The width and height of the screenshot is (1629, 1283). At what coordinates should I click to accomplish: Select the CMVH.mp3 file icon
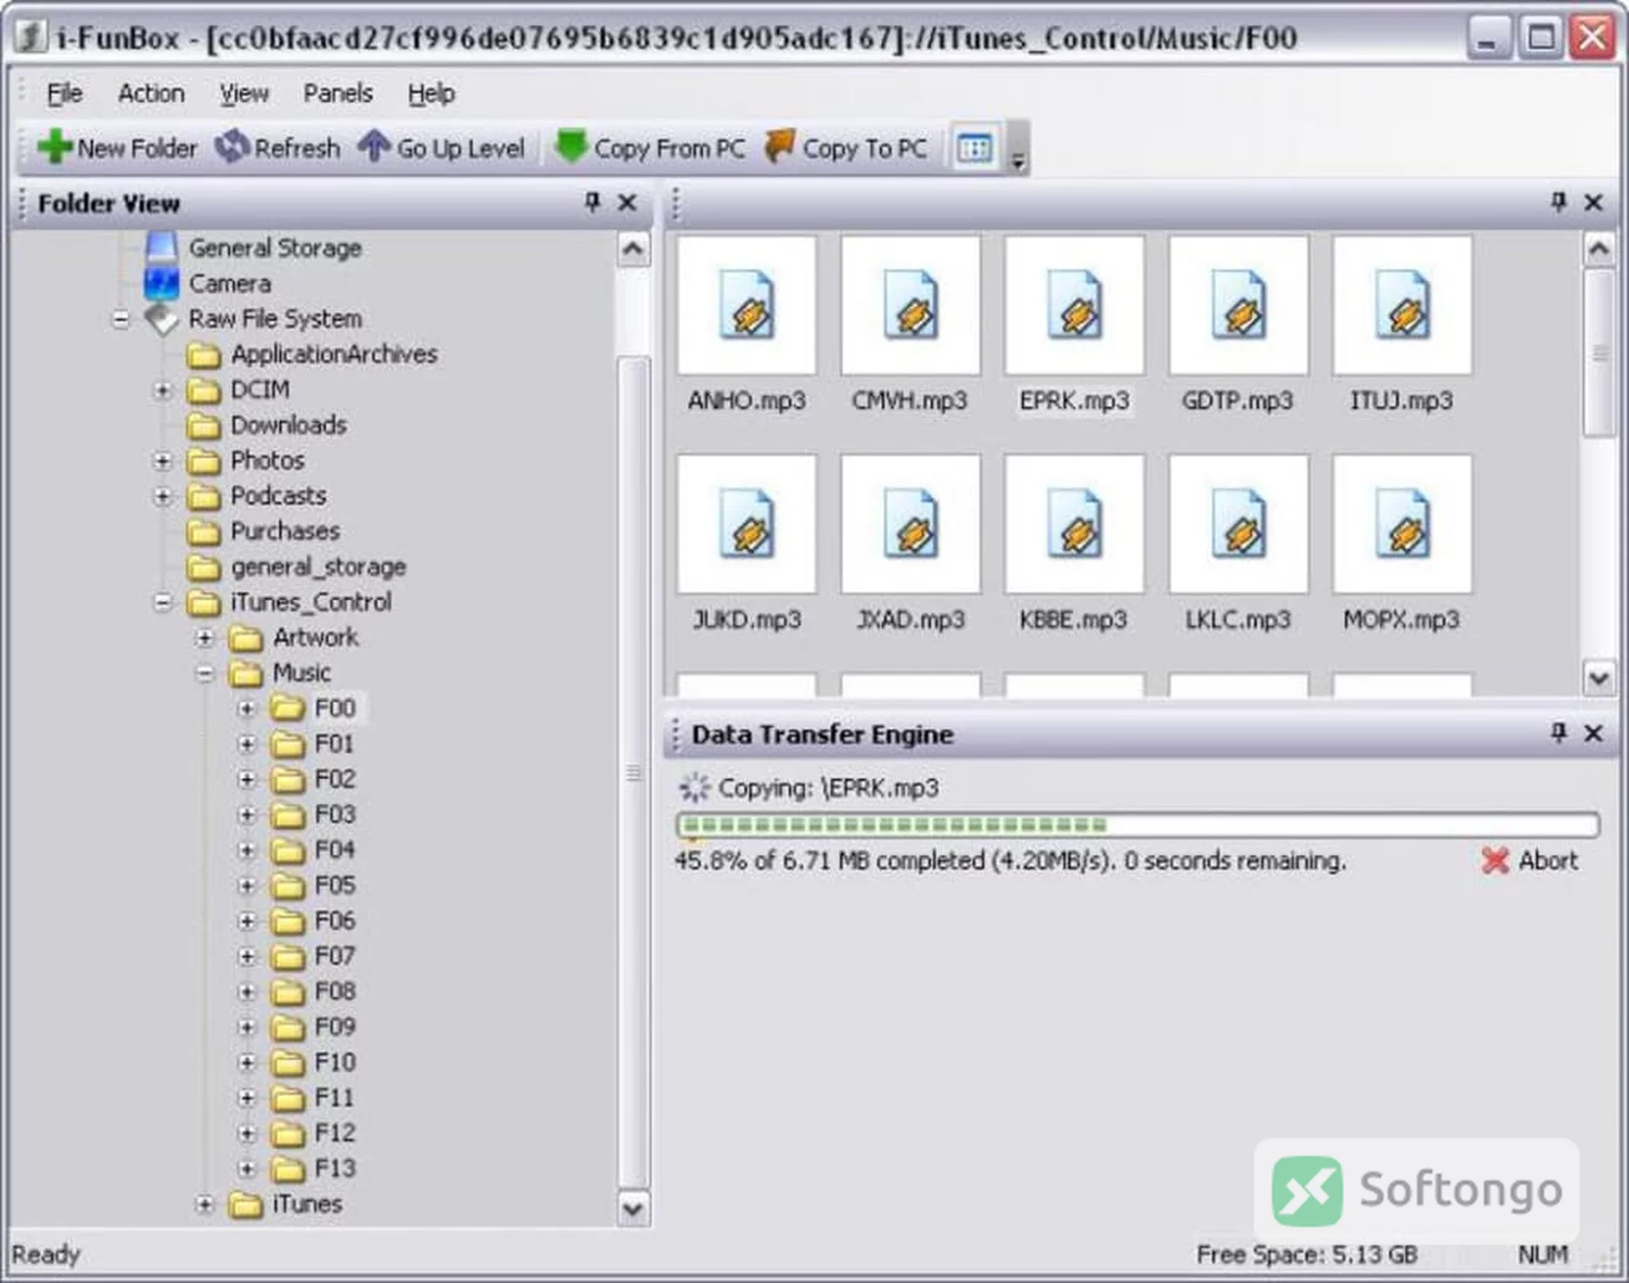910,305
